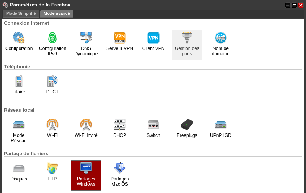Open Gestion des ports
The height and width of the screenshot is (193, 306).
point(187,45)
